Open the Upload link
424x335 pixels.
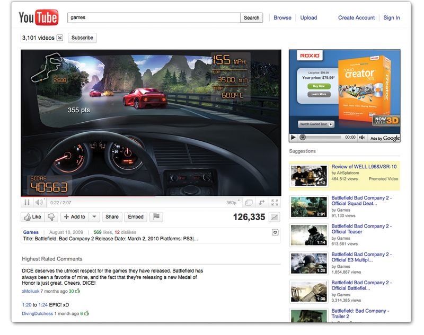pyautogui.click(x=308, y=18)
